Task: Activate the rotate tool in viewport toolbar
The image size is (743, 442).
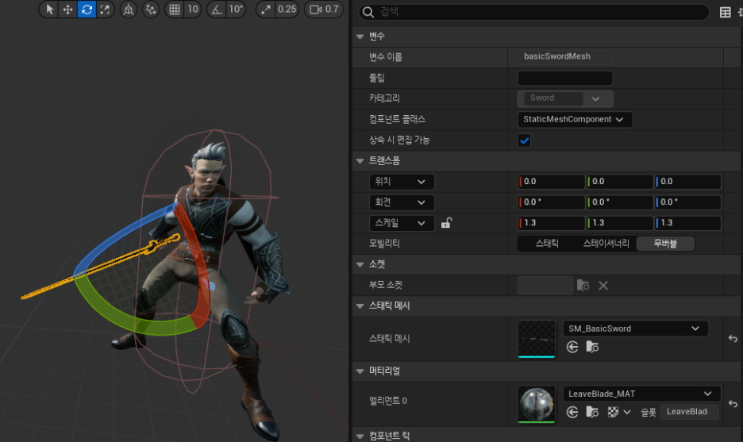Action: (x=87, y=10)
